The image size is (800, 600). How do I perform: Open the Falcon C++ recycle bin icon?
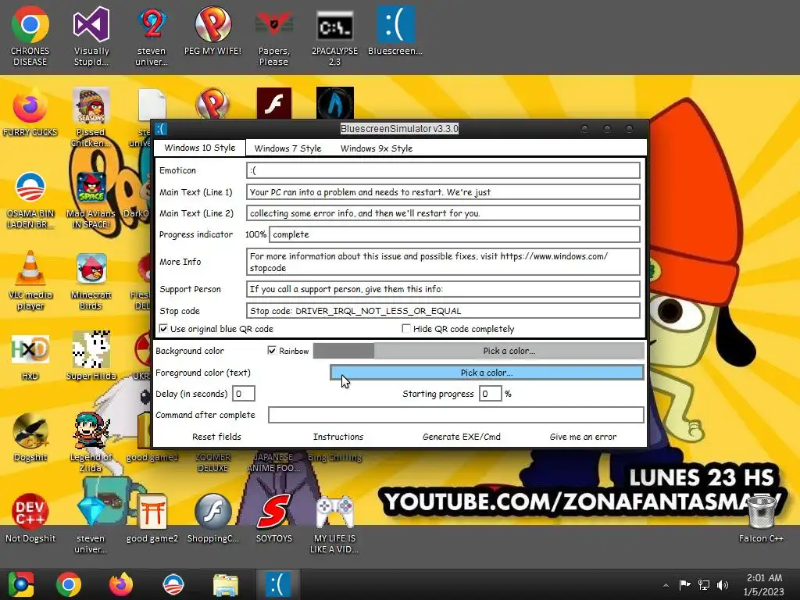click(x=761, y=519)
